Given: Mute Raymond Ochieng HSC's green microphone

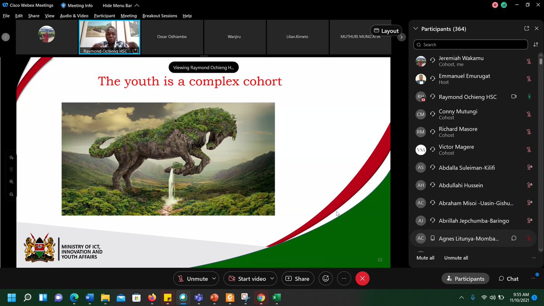Looking at the screenshot, I should click(529, 97).
